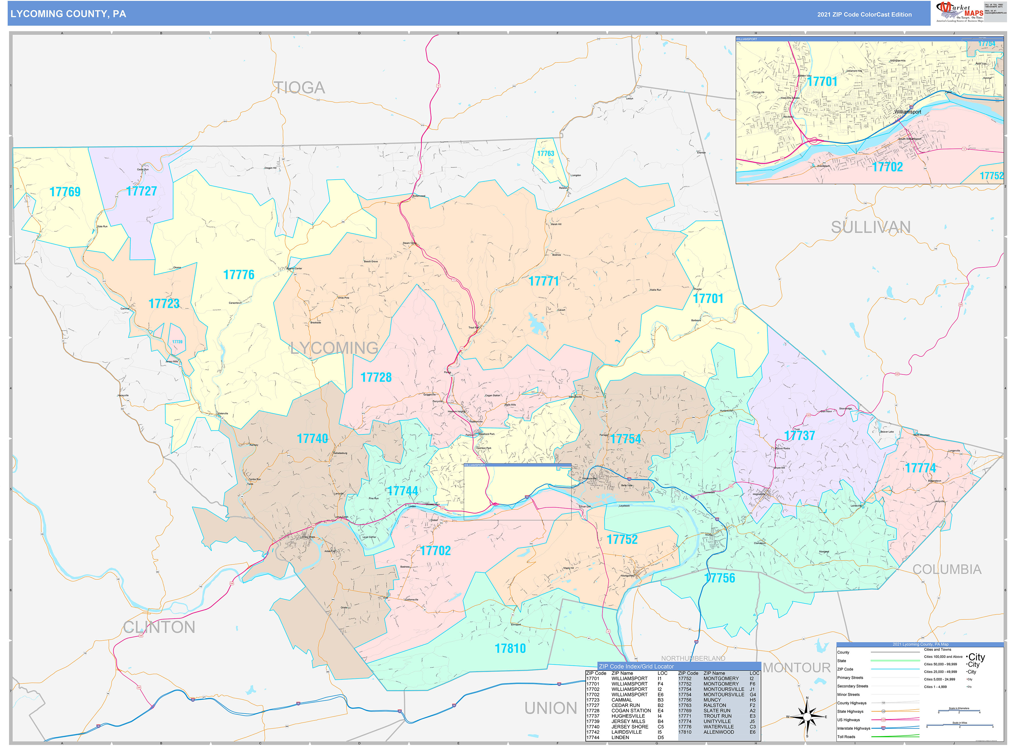Click the US Highways legend entry
Viewport: 1012px width, 746px height.
pos(878,720)
